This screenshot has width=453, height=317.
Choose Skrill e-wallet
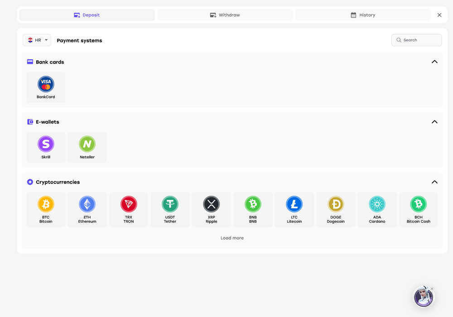[46, 147]
